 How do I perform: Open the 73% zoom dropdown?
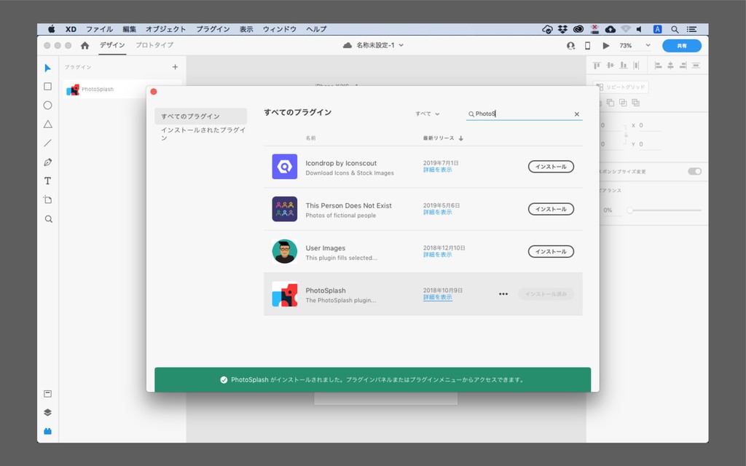tap(635, 46)
